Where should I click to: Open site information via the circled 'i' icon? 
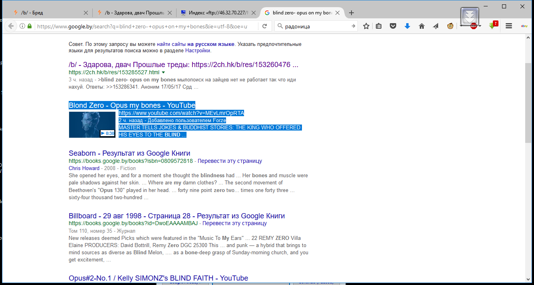[x=22, y=26]
